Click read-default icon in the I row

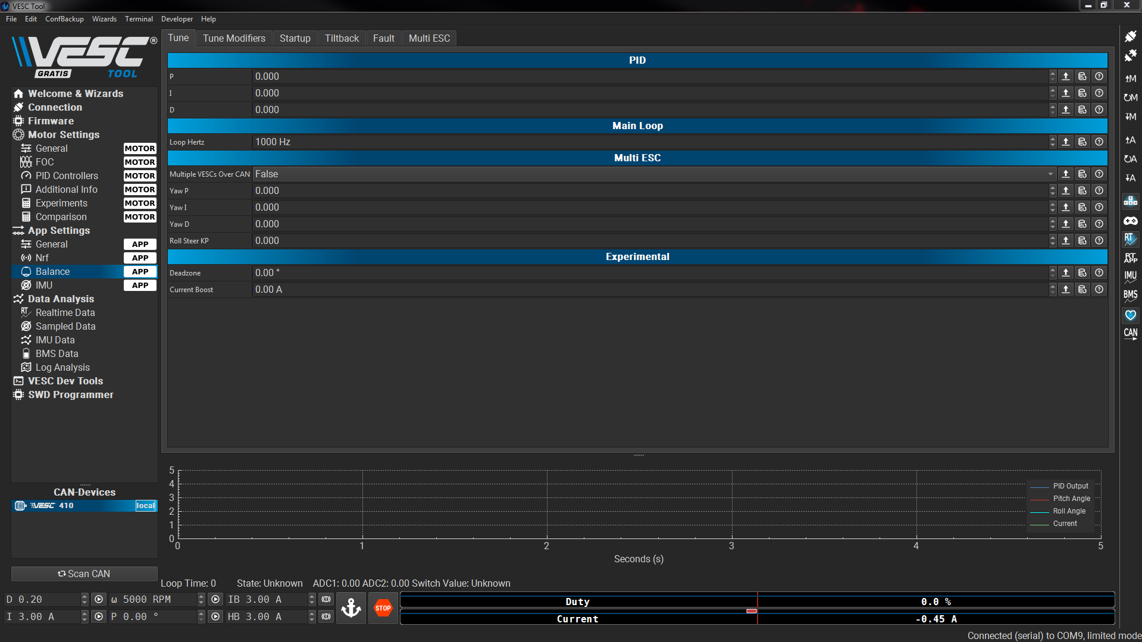[x=1082, y=93]
